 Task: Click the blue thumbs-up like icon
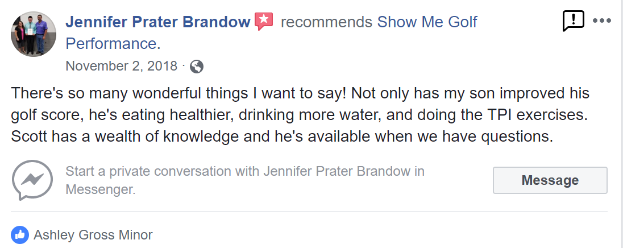point(20,235)
